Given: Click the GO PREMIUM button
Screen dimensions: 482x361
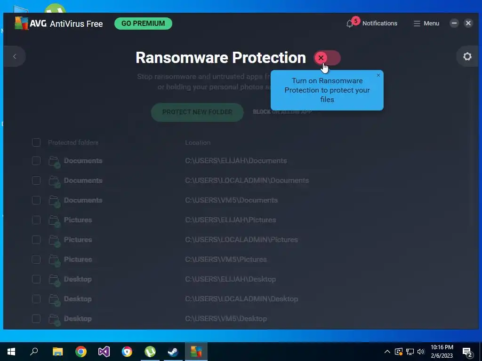Looking at the screenshot, I should 143,24.
